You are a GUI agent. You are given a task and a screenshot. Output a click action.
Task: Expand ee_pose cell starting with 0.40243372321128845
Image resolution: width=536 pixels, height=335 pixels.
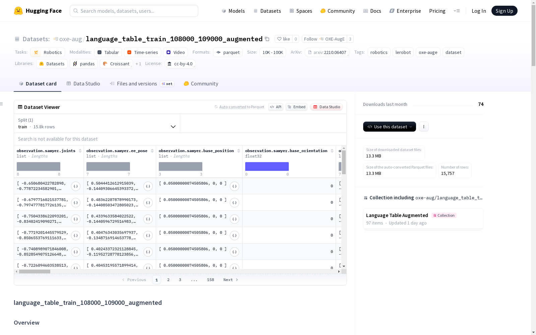point(148,252)
